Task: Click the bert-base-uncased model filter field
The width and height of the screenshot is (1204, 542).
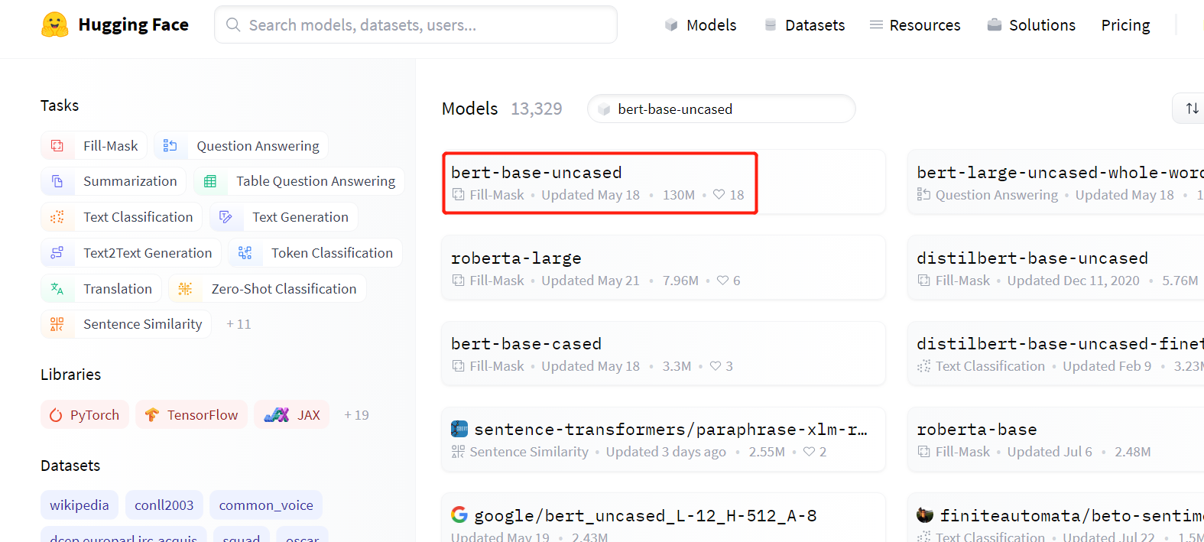Action: click(x=722, y=109)
